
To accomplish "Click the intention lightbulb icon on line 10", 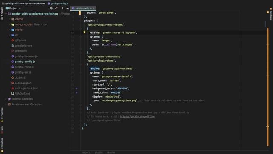I will [84, 33].
